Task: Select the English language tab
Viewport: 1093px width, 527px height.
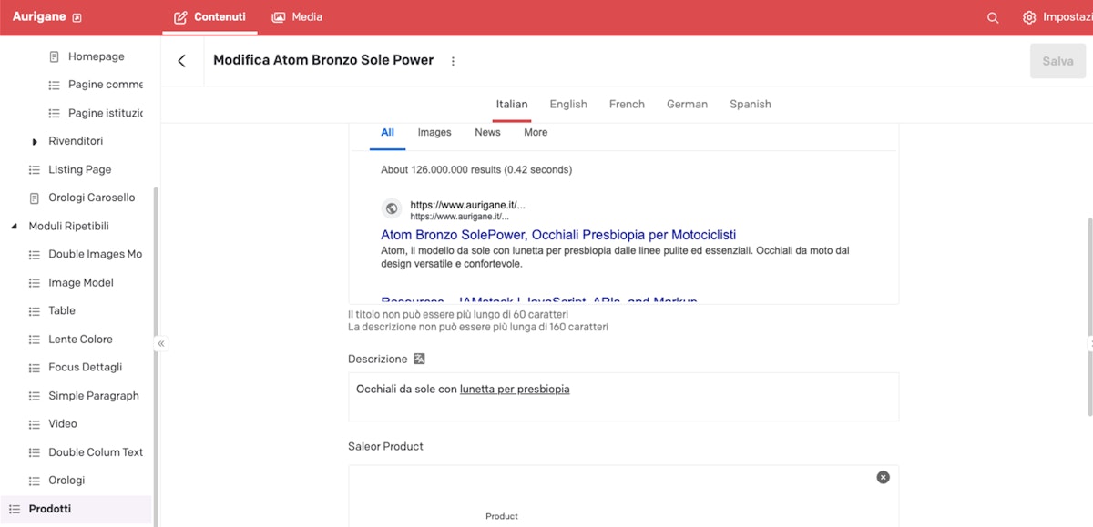Action: point(568,104)
